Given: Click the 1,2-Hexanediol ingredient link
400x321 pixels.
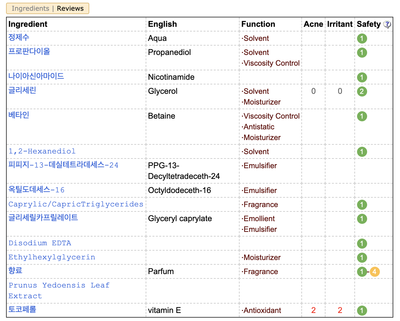Looking at the screenshot, I should pos(42,151).
